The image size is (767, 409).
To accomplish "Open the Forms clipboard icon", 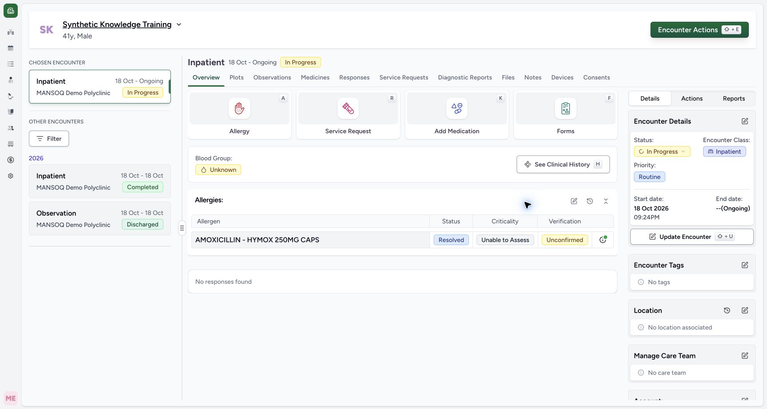I will 565,108.
